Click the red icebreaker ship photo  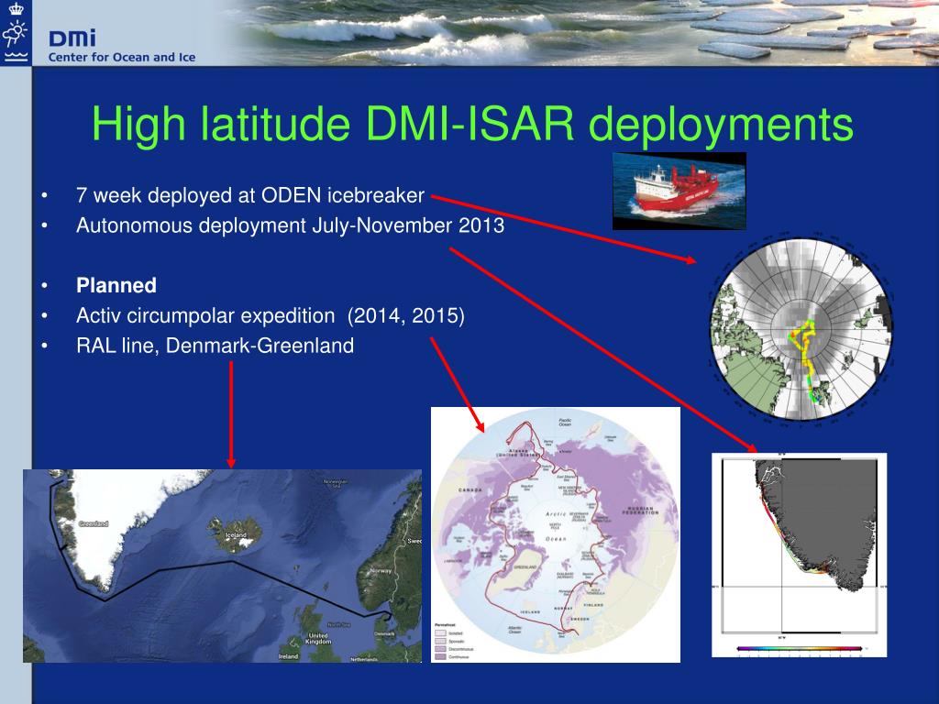pyautogui.click(x=679, y=191)
